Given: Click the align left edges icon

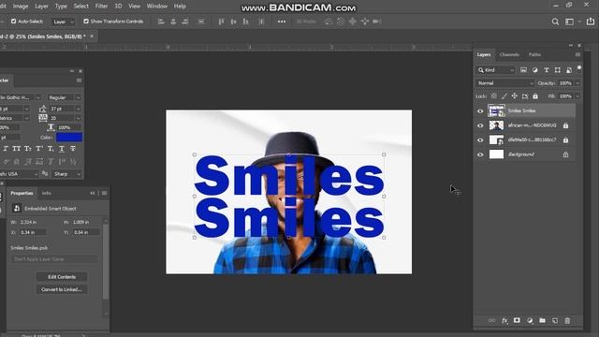Looking at the screenshot, I should tap(161, 22).
